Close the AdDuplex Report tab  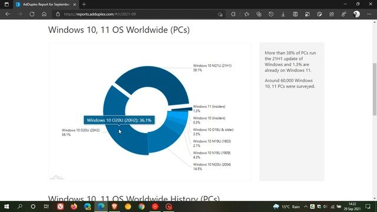(x=75, y=4)
